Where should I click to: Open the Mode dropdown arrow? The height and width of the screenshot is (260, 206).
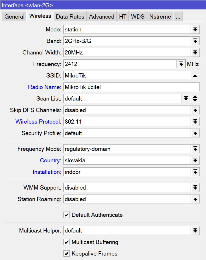pyautogui.click(x=195, y=29)
